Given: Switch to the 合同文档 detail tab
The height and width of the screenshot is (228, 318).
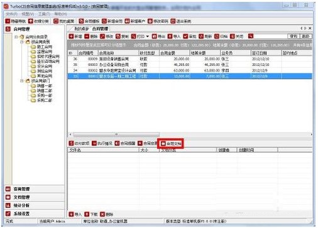Looking at the screenshot, I should click(x=171, y=143).
